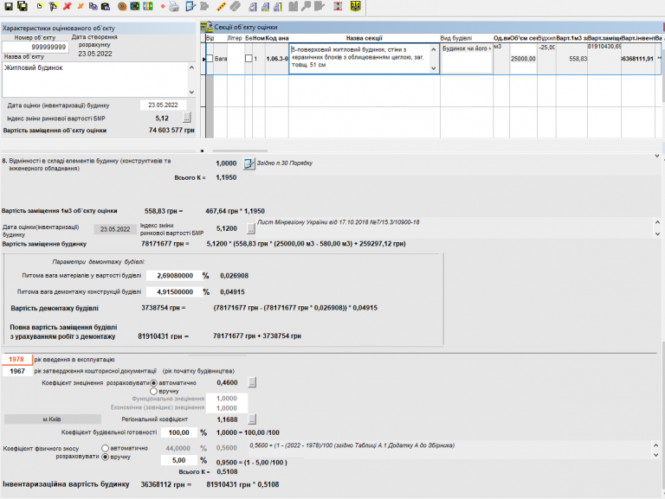This screenshot has height=499, width=665.
Task: Select 'автоматично' for depreciation coefficient calculation
Action: 153,383
